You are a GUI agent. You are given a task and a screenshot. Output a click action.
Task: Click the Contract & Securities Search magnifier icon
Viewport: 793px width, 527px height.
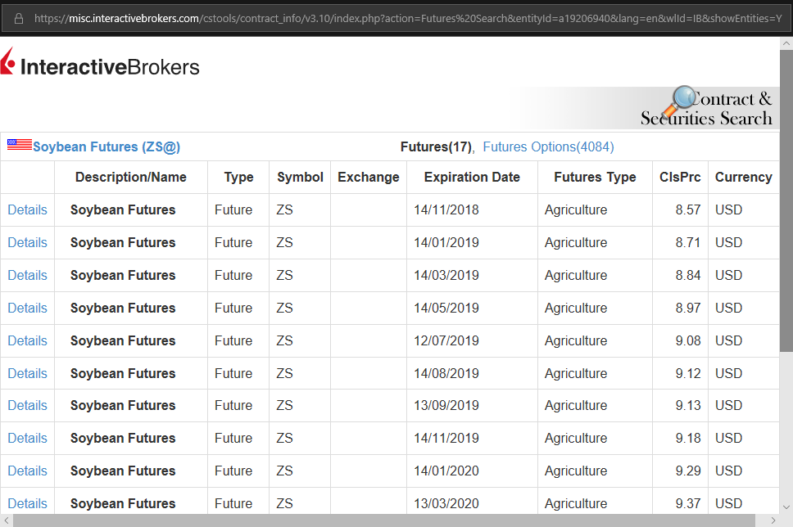(679, 101)
